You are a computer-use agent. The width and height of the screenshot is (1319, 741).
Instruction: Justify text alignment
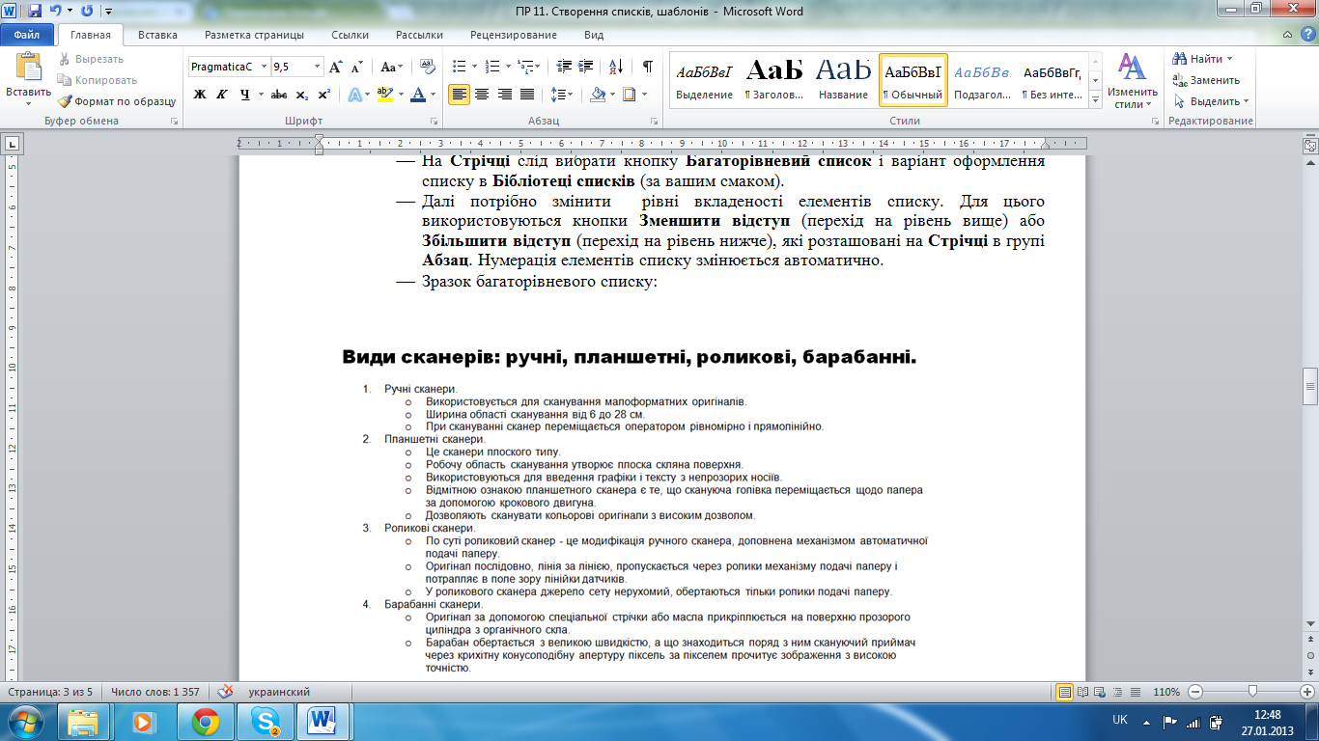click(527, 95)
